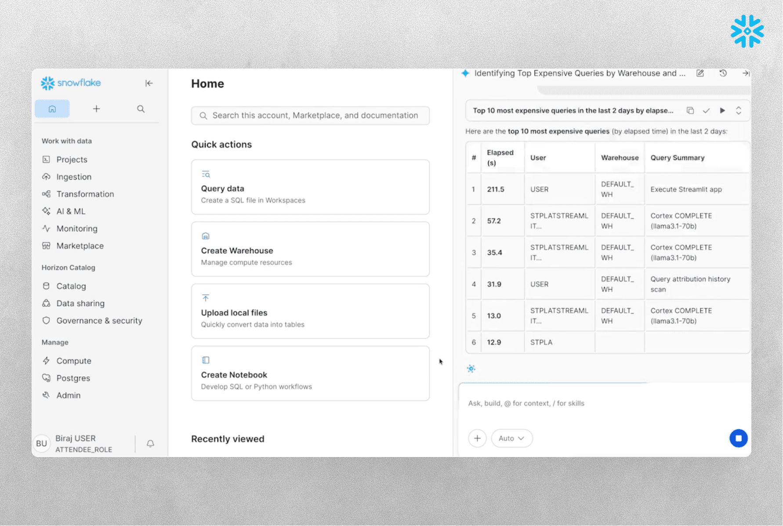This screenshot has width=783, height=526.
Task: Open Governance & security
Action: click(x=99, y=321)
